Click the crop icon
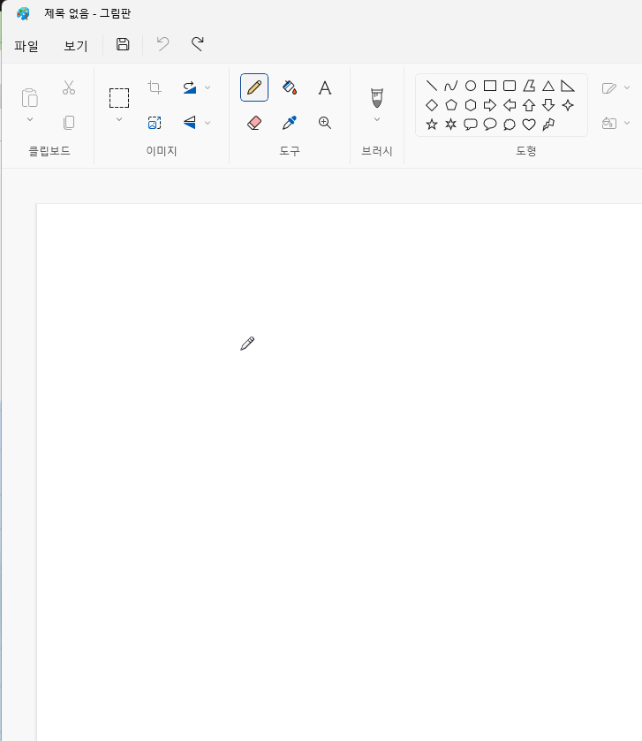The height and width of the screenshot is (741, 642). tap(155, 87)
